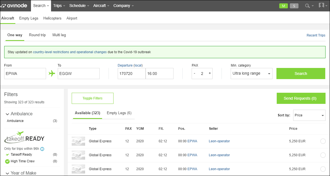Select the Round trip tab

tap(37, 35)
